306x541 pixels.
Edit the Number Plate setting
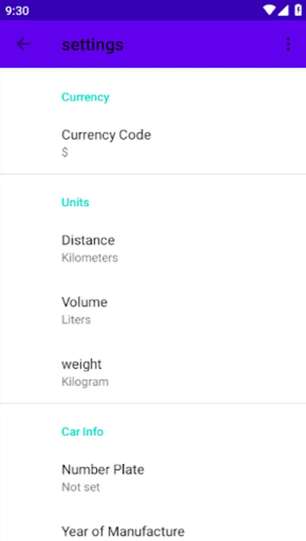[103, 470]
